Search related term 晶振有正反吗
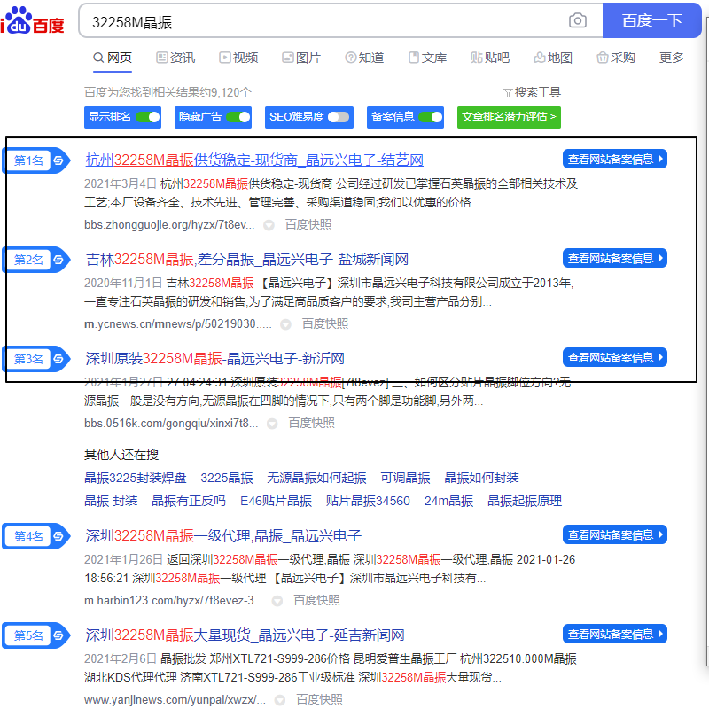This screenshot has width=709, height=709. pyautogui.click(x=189, y=502)
